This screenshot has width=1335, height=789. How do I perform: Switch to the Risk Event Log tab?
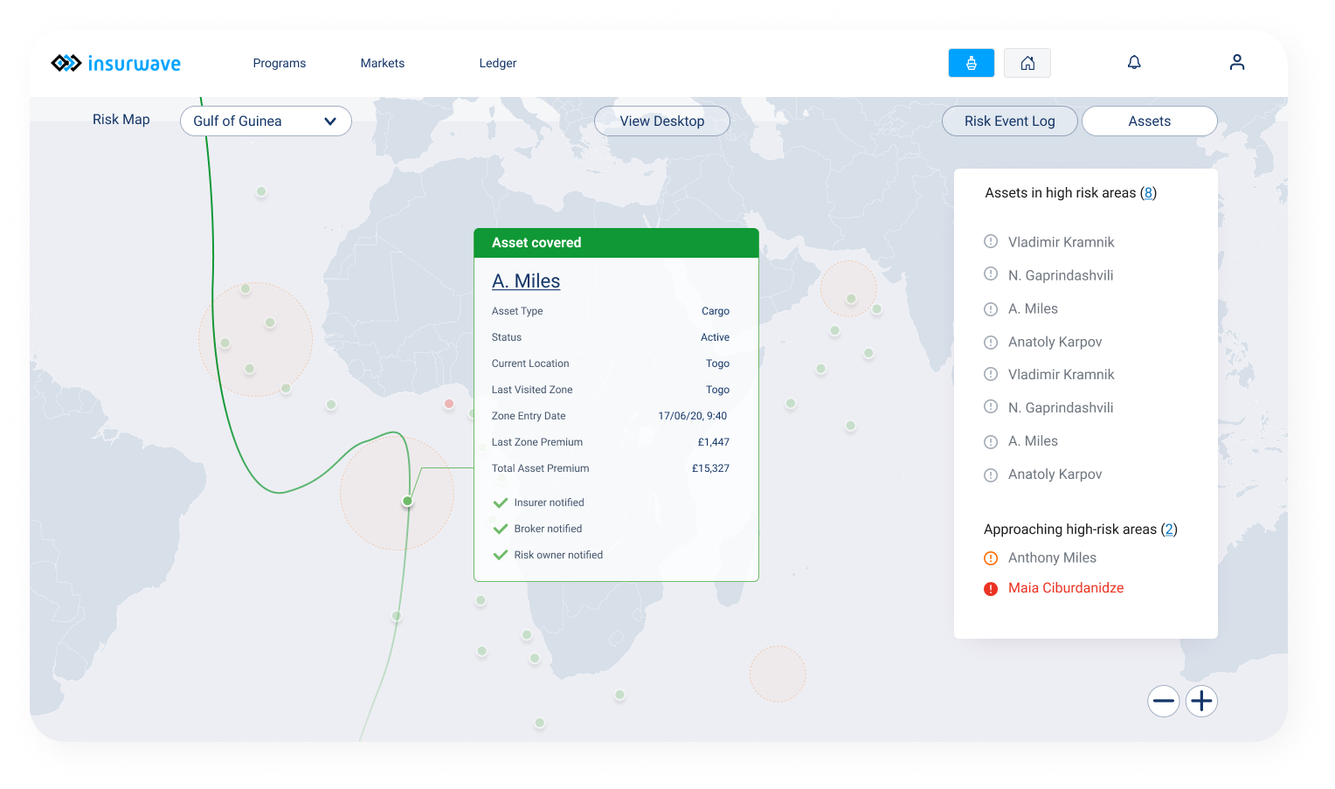point(1010,121)
